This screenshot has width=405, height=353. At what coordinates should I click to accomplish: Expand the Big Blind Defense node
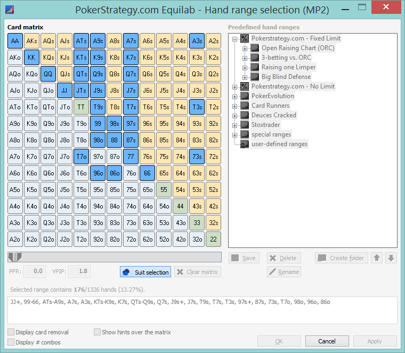point(245,77)
